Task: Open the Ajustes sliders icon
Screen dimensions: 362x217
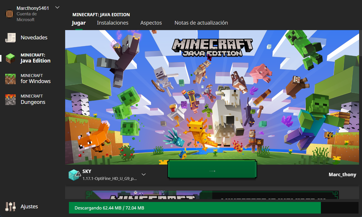Action: point(10,207)
